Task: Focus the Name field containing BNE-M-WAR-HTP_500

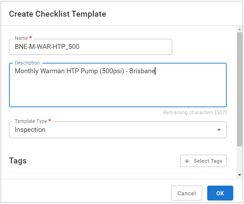Action: point(90,47)
